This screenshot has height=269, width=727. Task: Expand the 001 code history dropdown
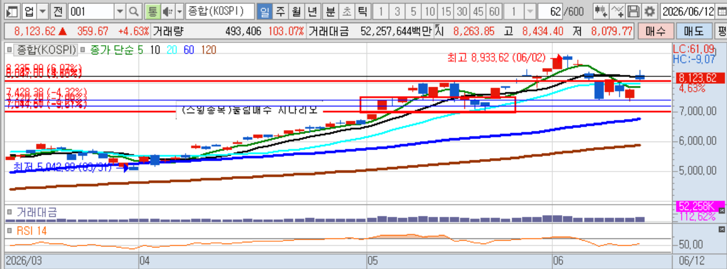coord(120,11)
